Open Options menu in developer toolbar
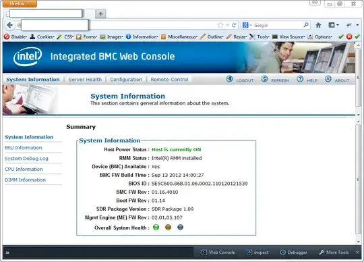Screen dimensions: 364x262 coord(320,36)
